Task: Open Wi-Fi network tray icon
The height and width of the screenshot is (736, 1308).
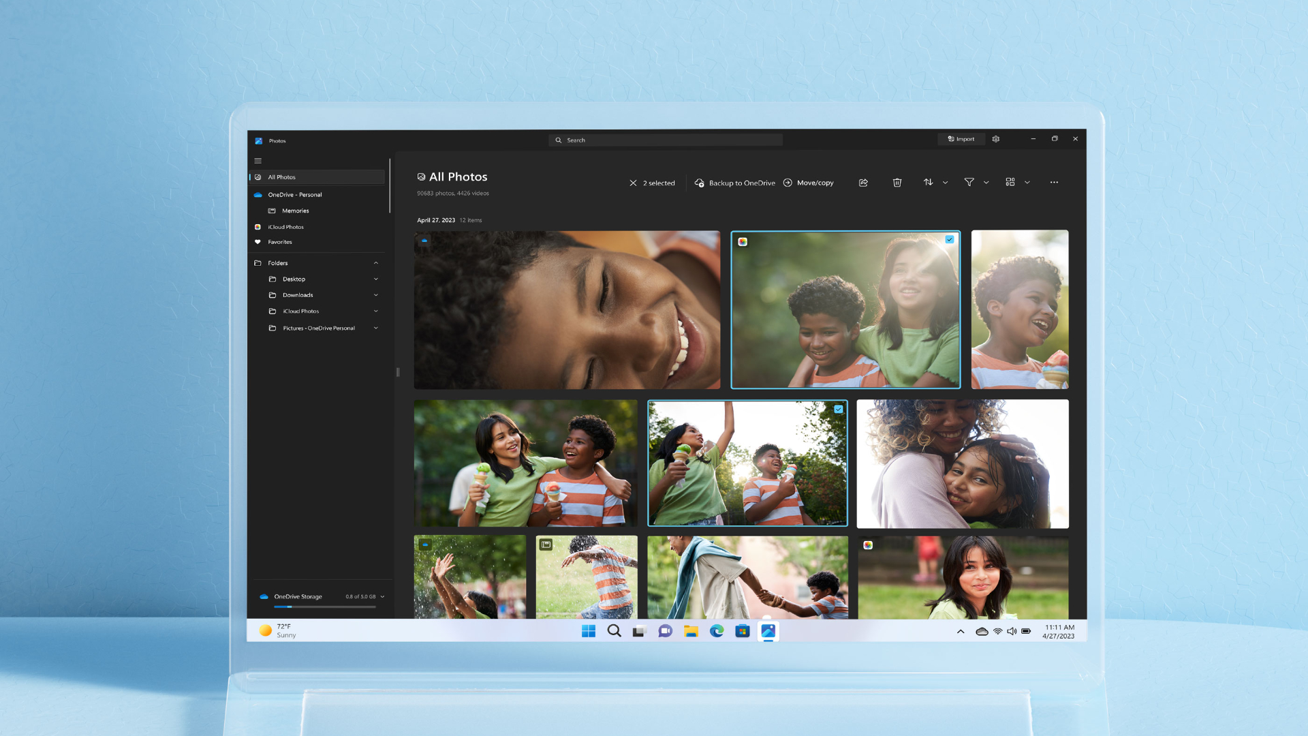Action: [997, 632]
